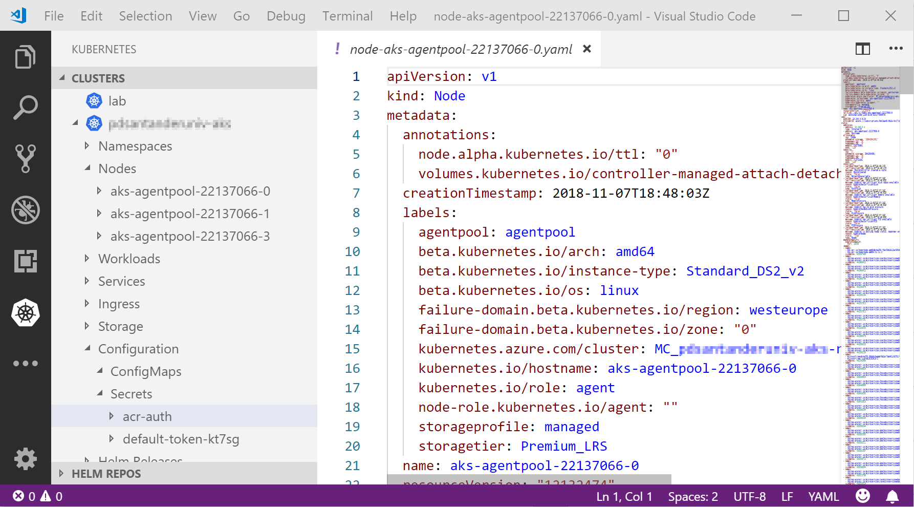The width and height of the screenshot is (914, 507).
Task: Change language mode via YAML indicator
Action: coord(823,496)
